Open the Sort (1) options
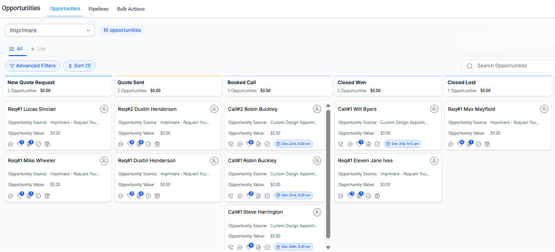 (79, 66)
